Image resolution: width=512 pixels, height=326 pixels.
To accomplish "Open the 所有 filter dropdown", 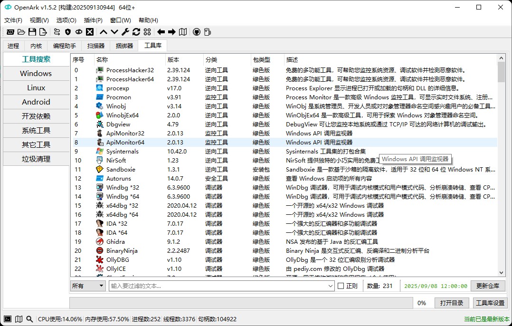I will click(x=87, y=286).
